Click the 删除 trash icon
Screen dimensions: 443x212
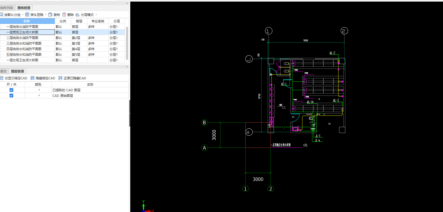64,15
